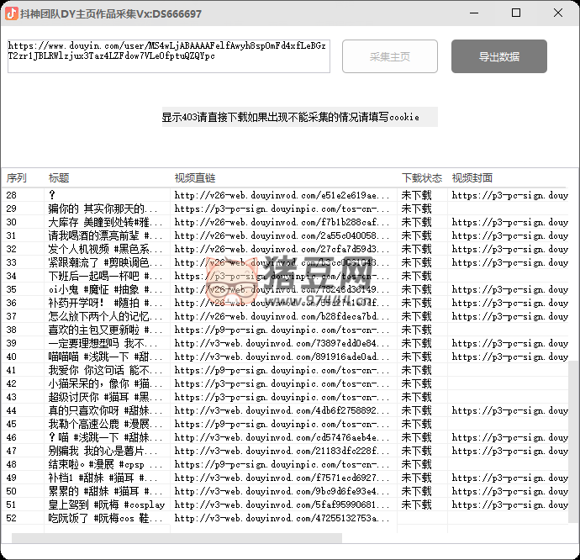Close the 抖神团队 window

pyautogui.click(x=558, y=13)
